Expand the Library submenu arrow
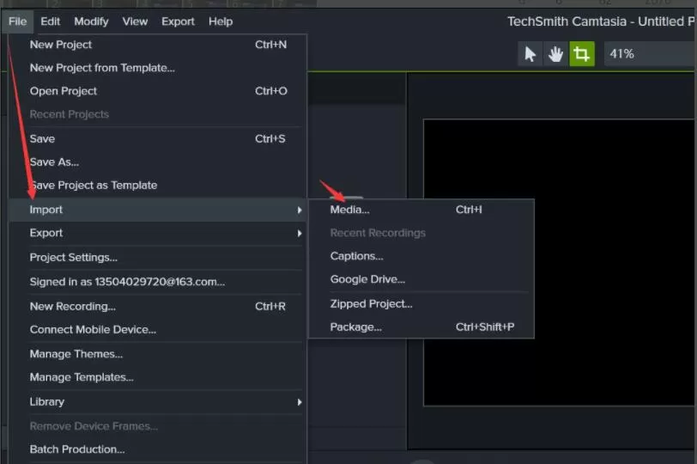The image size is (697, 464). coord(300,402)
